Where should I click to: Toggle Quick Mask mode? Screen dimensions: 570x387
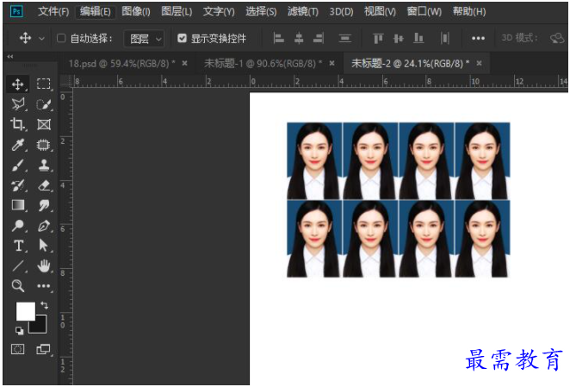click(x=17, y=349)
